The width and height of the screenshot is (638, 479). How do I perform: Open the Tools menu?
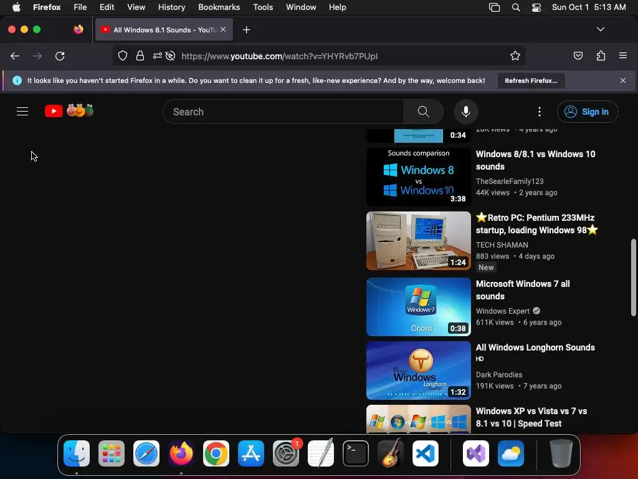(x=263, y=7)
